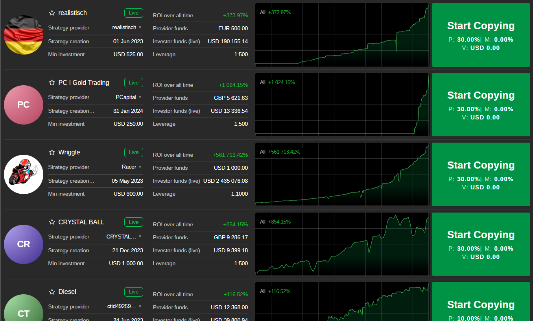
Task: Open the Wriggle ROI performance chart
Action: pos(342,174)
